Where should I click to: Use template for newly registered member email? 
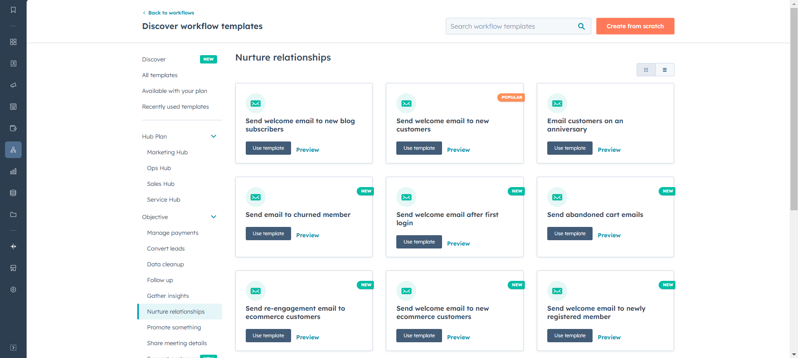570,336
